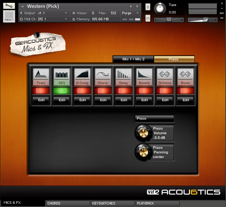Viewport: 226px width, 207px height.
Task: Click the S-Comp compressor icon
Action: coord(83,74)
